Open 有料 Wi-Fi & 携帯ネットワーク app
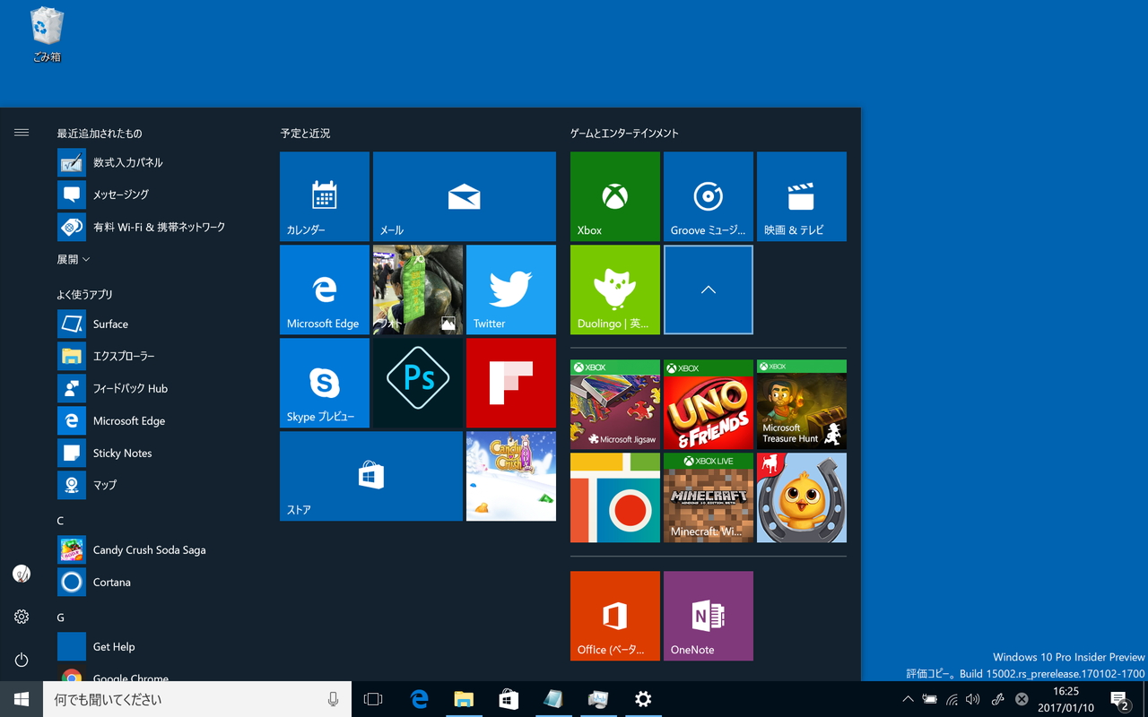This screenshot has width=1148, height=717. point(159,227)
